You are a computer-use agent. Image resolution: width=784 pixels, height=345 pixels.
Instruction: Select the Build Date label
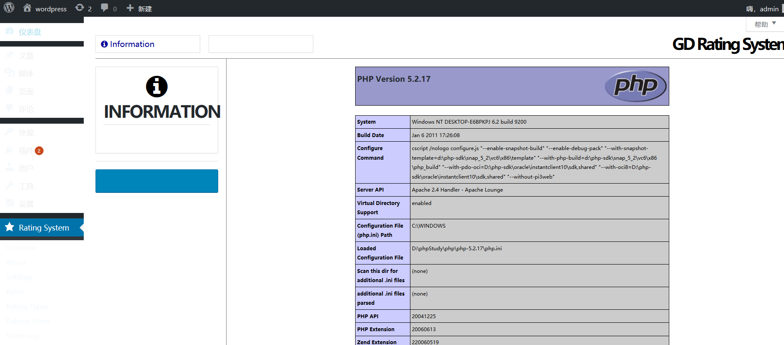click(x=371, y=135)
